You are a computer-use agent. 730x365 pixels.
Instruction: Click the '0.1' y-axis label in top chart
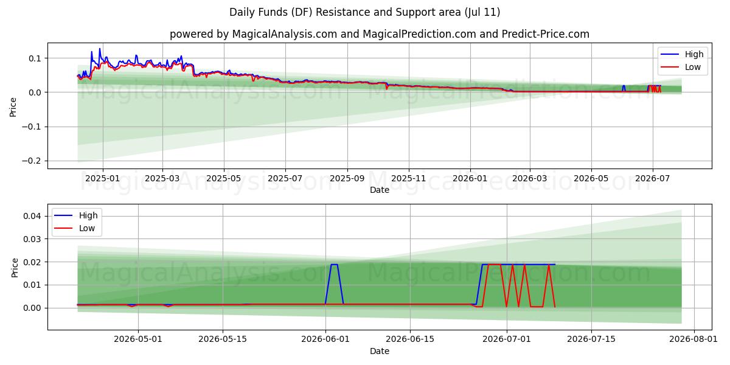click(x=36, y=58)
